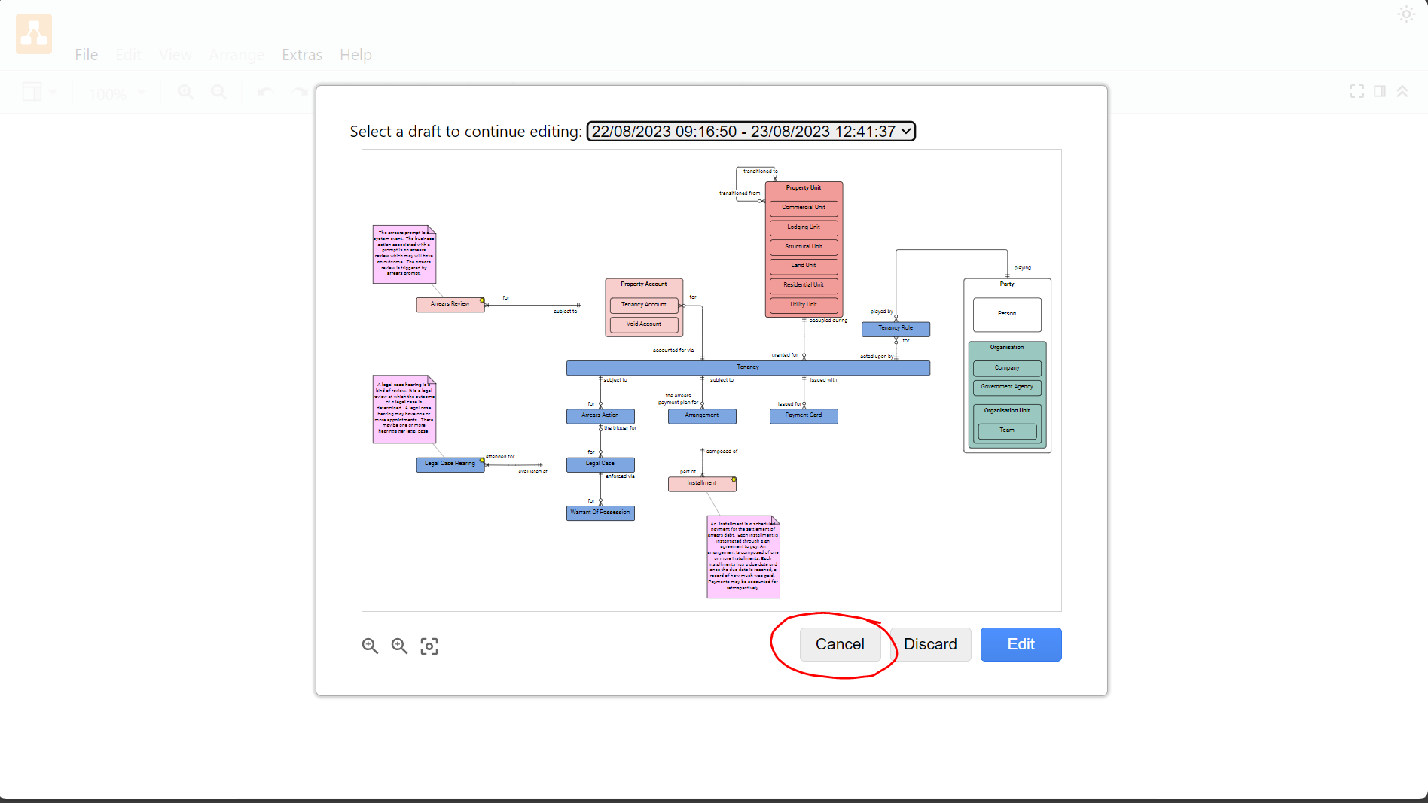Click the fit preview icon in dialog
1428x803 pixels.
[x=429, y=646]
